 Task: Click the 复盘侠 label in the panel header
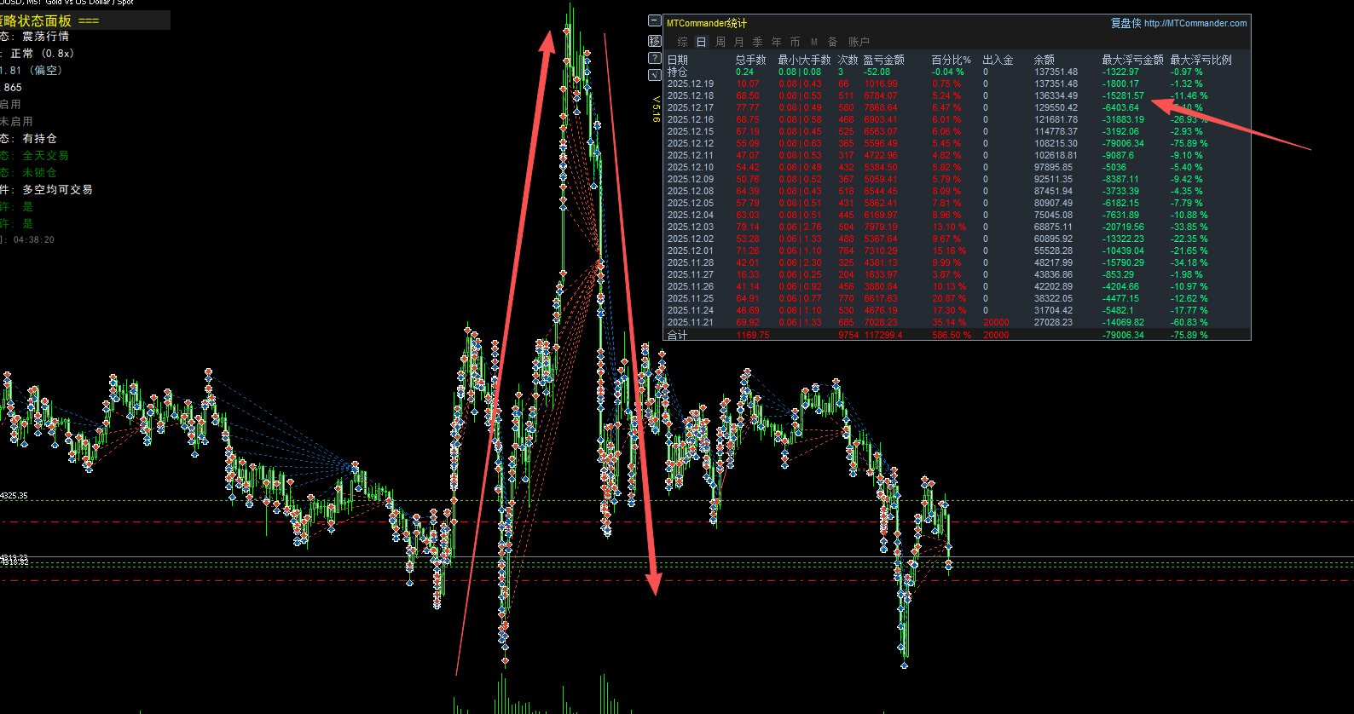1125,23
